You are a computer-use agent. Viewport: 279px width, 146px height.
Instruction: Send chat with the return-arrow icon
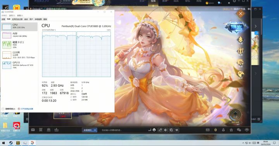click(150, 130)
